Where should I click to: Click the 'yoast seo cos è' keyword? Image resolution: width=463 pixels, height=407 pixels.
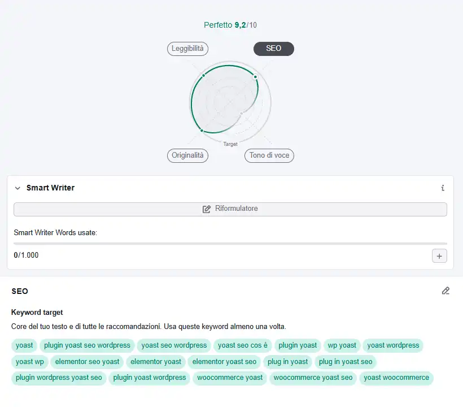(x=242, y=345)
